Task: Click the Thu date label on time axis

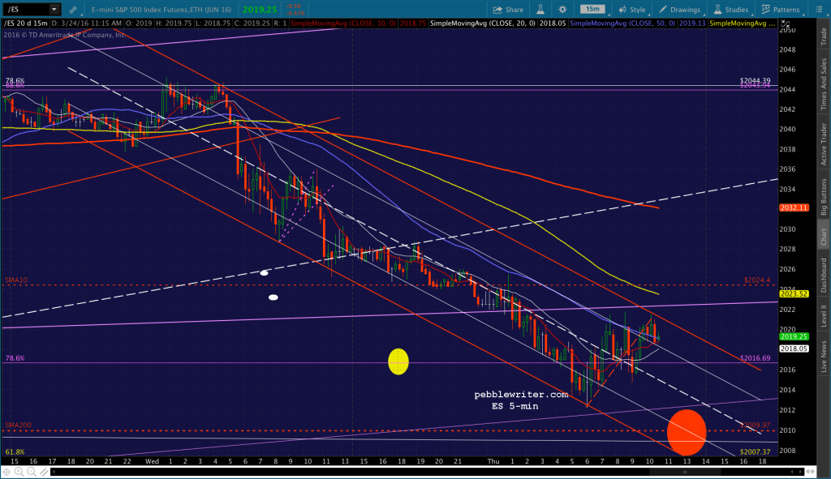Action: coord(493,461)
